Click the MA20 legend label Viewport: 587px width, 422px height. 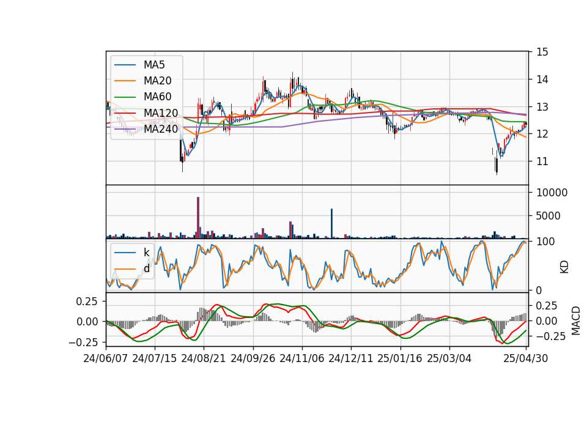157,81
